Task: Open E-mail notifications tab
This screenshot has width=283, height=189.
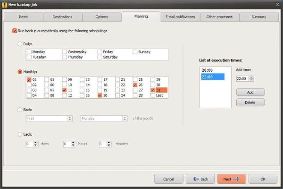Action: coord(180,17)
